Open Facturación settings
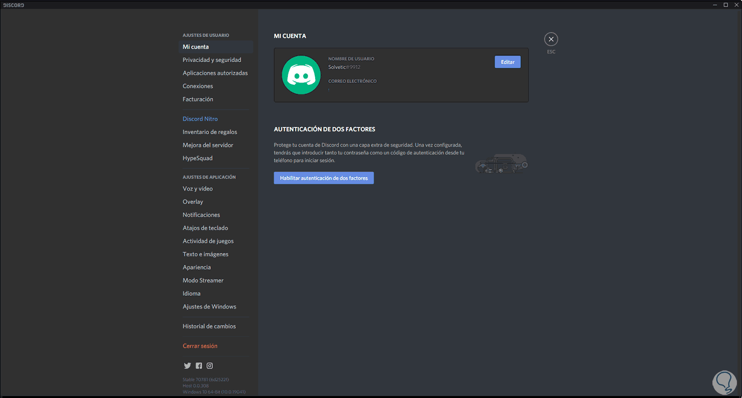Image resolution: width=742 pixels, height=398 pixels. tap(216, 99)
